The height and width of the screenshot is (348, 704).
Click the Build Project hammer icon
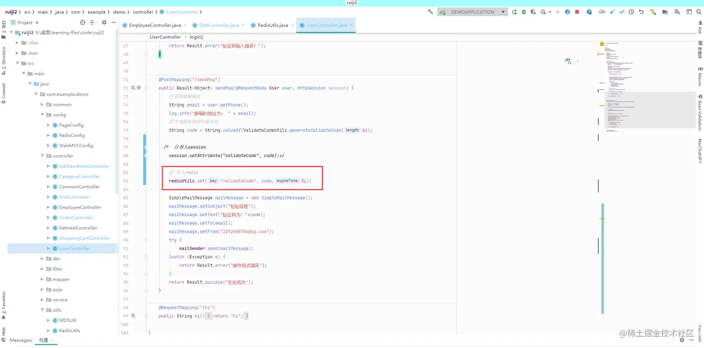[x=430, y=12]
